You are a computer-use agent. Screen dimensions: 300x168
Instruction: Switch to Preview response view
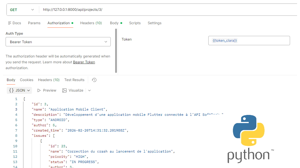[47, 90]
